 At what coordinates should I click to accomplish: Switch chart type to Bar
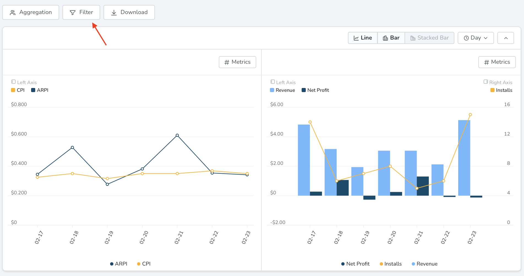391,38
